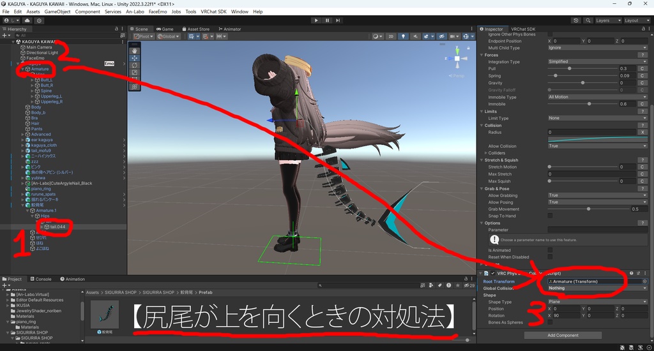Toggle grid snapping icon in scene toolbar
This screenshot has height=351, width=654.
pos(193,36)
